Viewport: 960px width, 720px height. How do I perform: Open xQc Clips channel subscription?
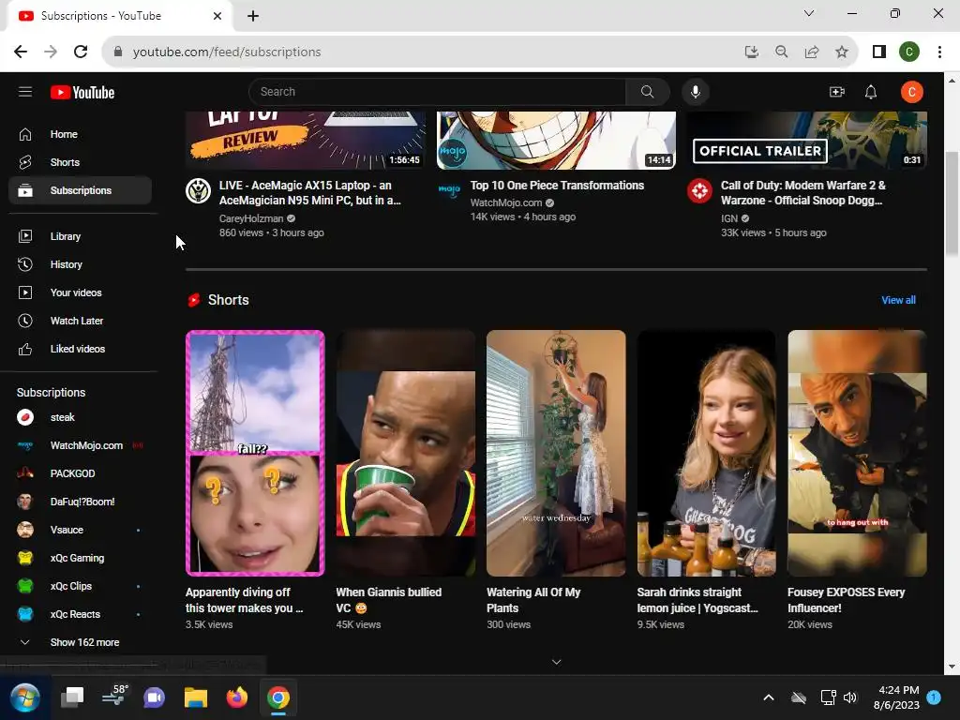click(x=81, y=587)
